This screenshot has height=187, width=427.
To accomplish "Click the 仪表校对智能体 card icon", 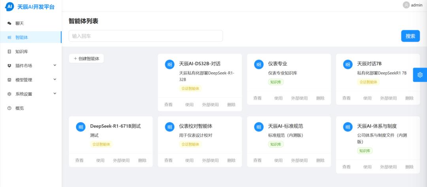I will [x=170, y=127].
